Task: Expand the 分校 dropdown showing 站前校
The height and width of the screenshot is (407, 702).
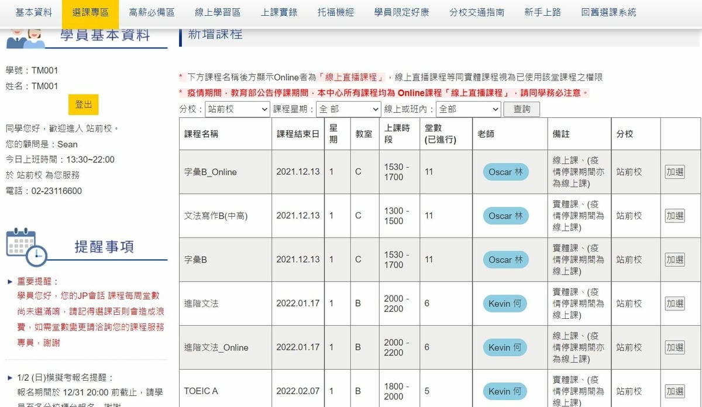Action: (x=238, y=109)
